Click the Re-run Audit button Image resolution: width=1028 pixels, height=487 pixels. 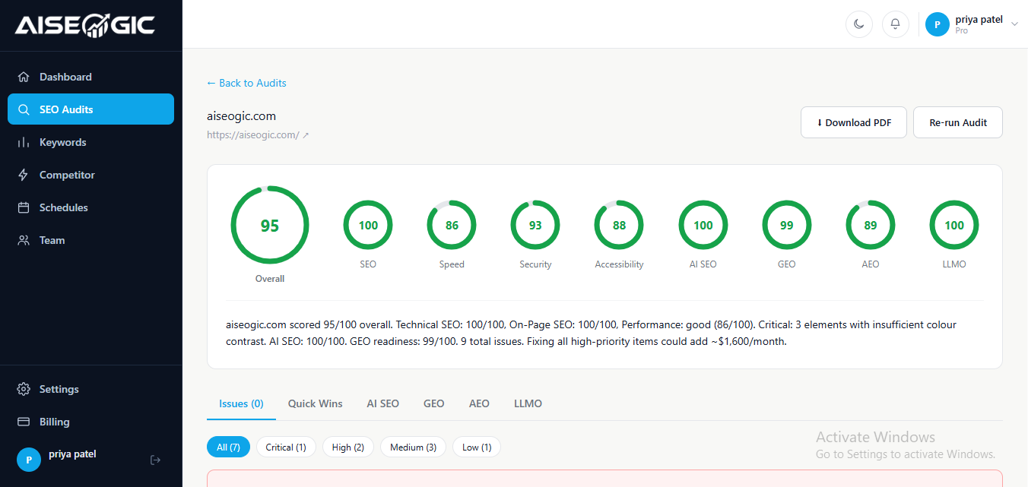(958, 122)
